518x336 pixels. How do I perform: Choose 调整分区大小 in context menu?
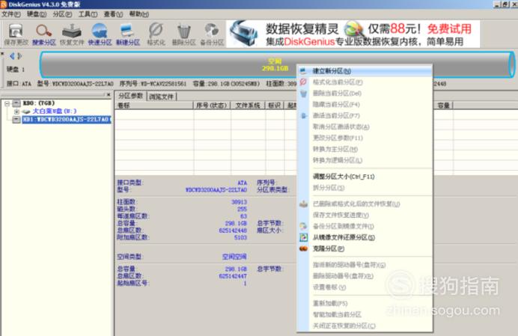point(365,177)
